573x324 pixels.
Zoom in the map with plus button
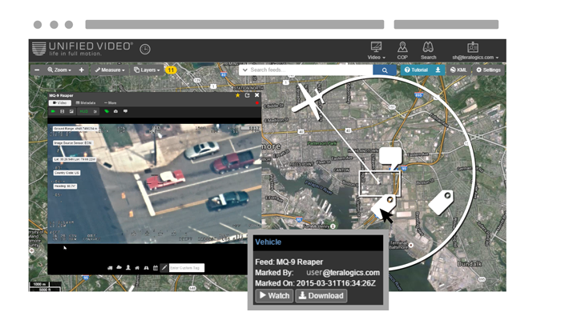[x=82, y=70]
